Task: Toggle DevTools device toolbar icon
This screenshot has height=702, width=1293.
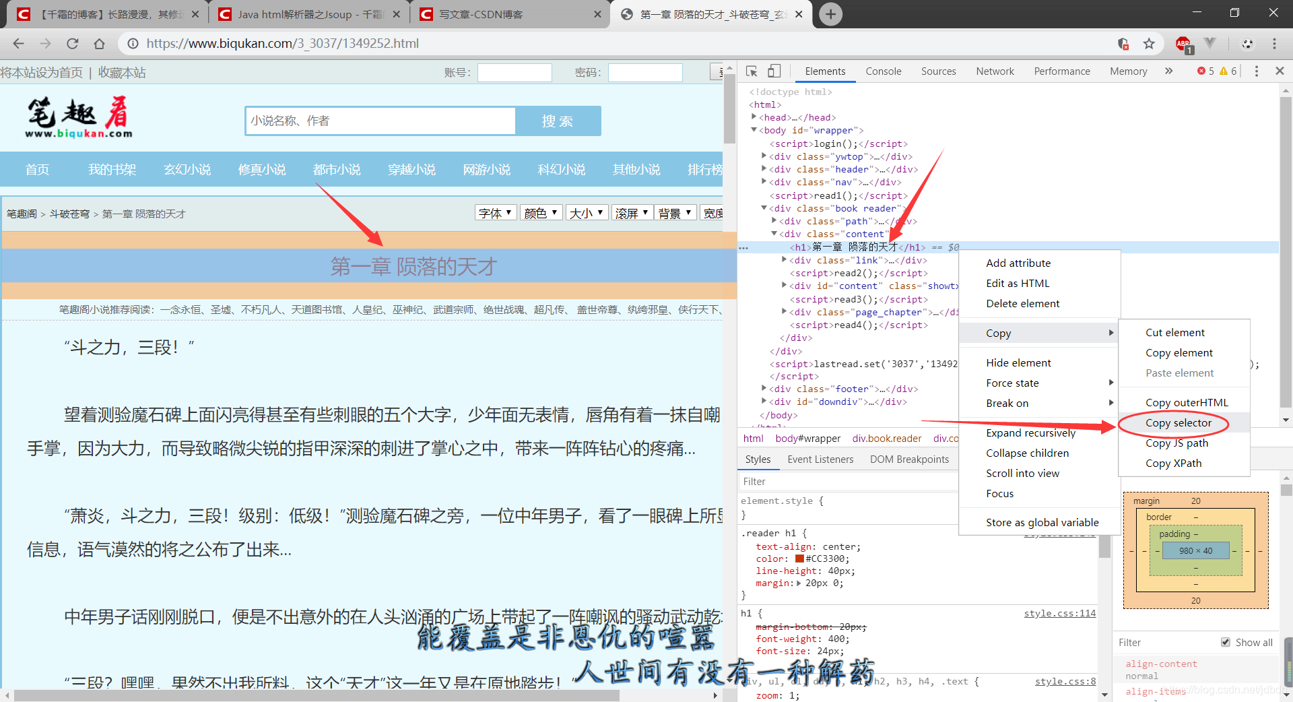Action: 774,71
